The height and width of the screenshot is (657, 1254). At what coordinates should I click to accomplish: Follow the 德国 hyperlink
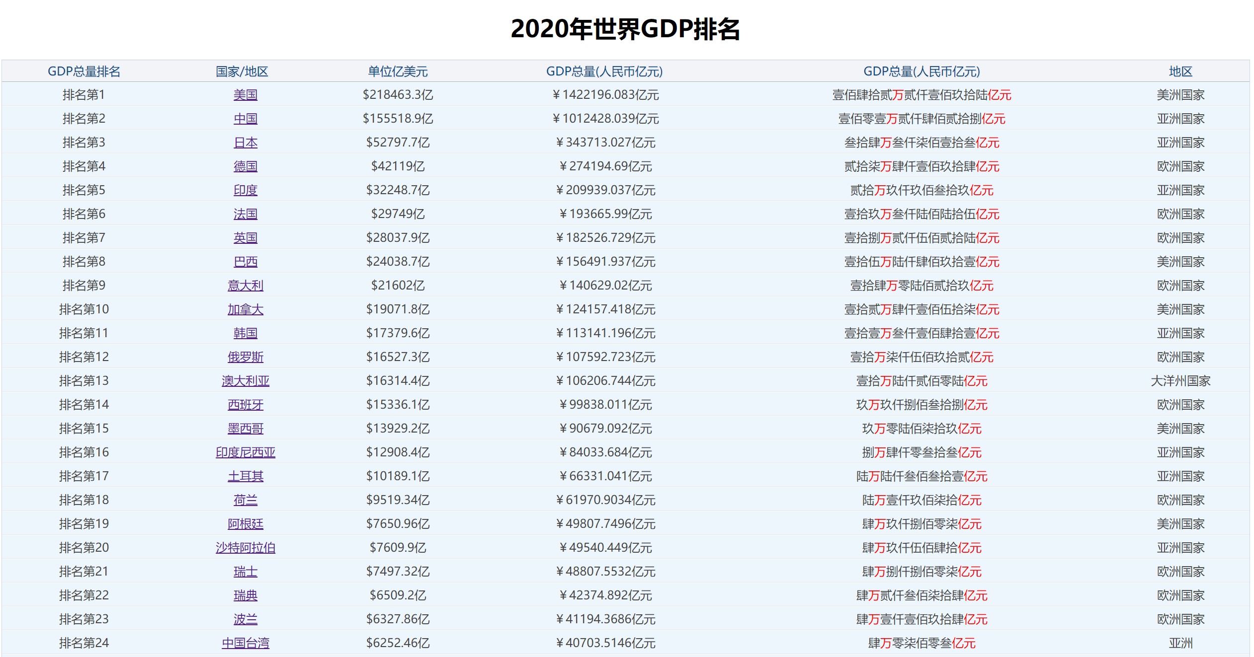tap(246, 166)
